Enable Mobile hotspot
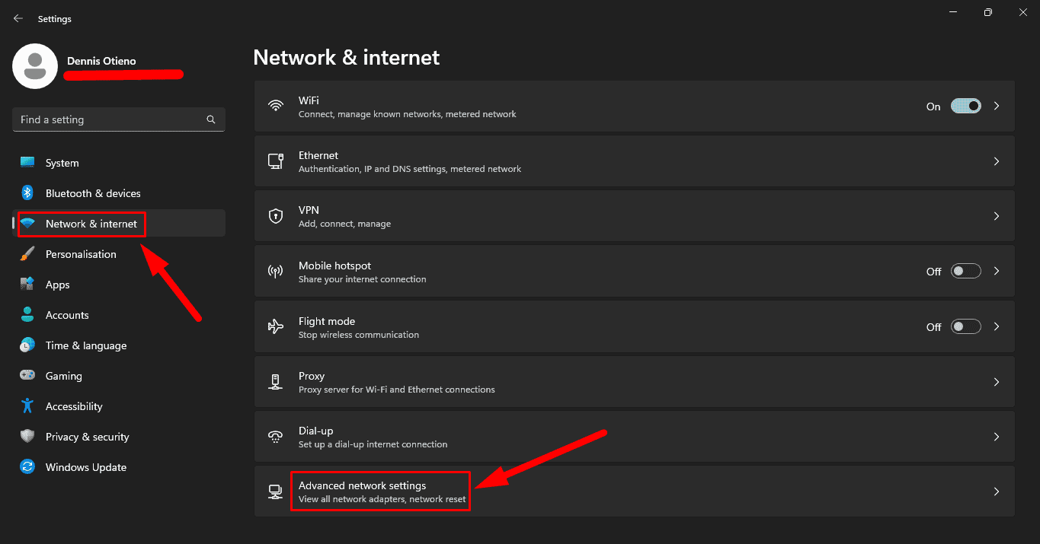1040x544 pixels. click(965, 271)
